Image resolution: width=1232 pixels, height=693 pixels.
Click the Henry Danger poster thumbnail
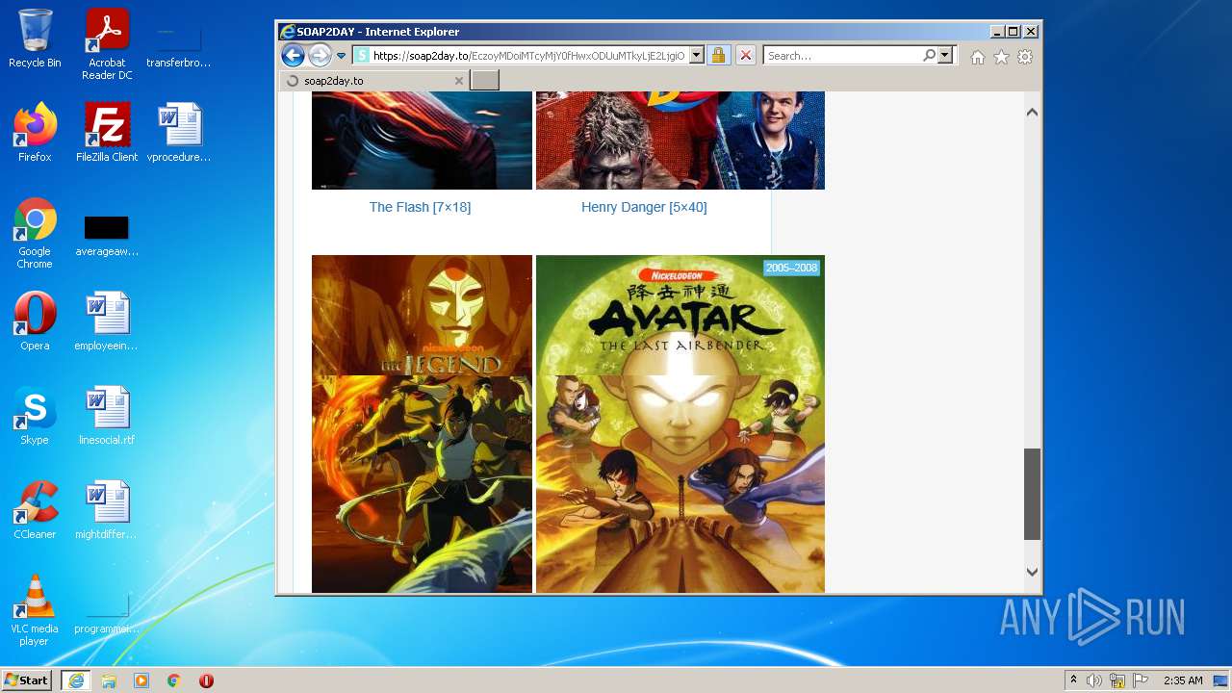680,141
